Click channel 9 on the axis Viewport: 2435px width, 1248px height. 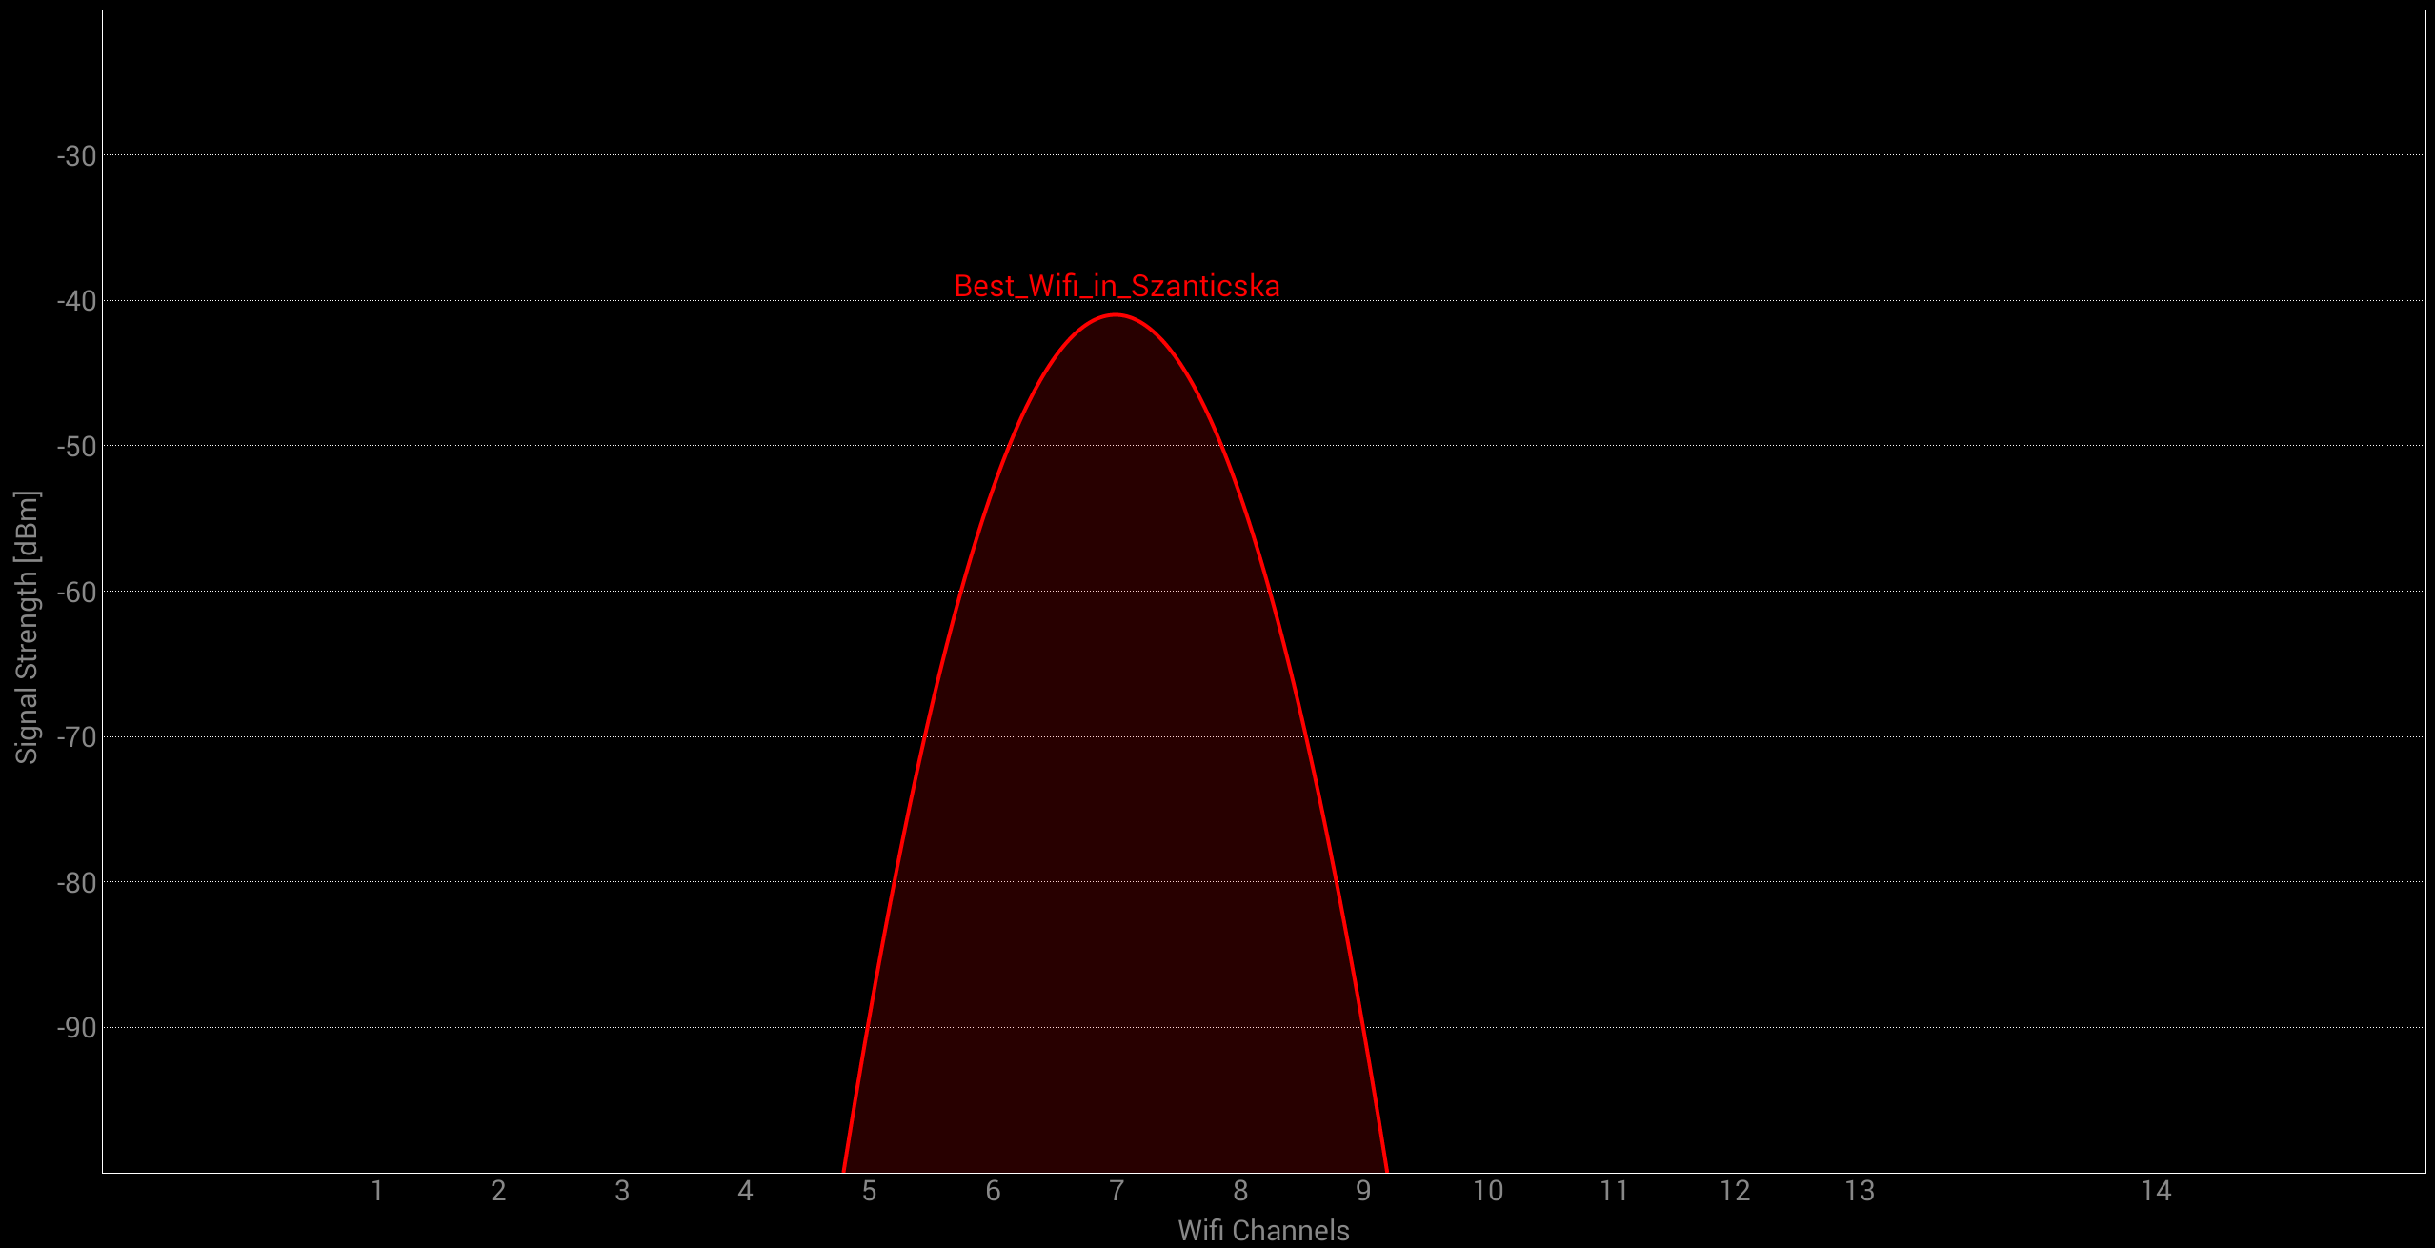tap(1364, 1191)
